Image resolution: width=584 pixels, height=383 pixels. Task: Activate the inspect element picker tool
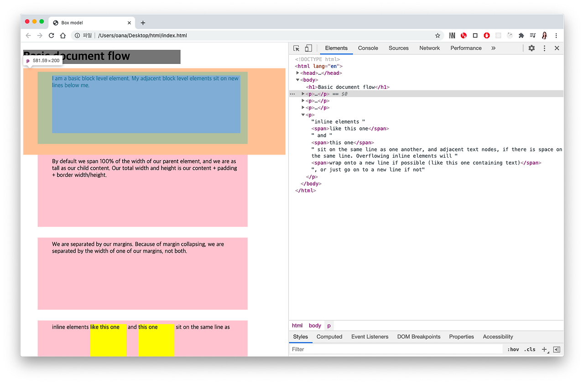pos(297,48)
